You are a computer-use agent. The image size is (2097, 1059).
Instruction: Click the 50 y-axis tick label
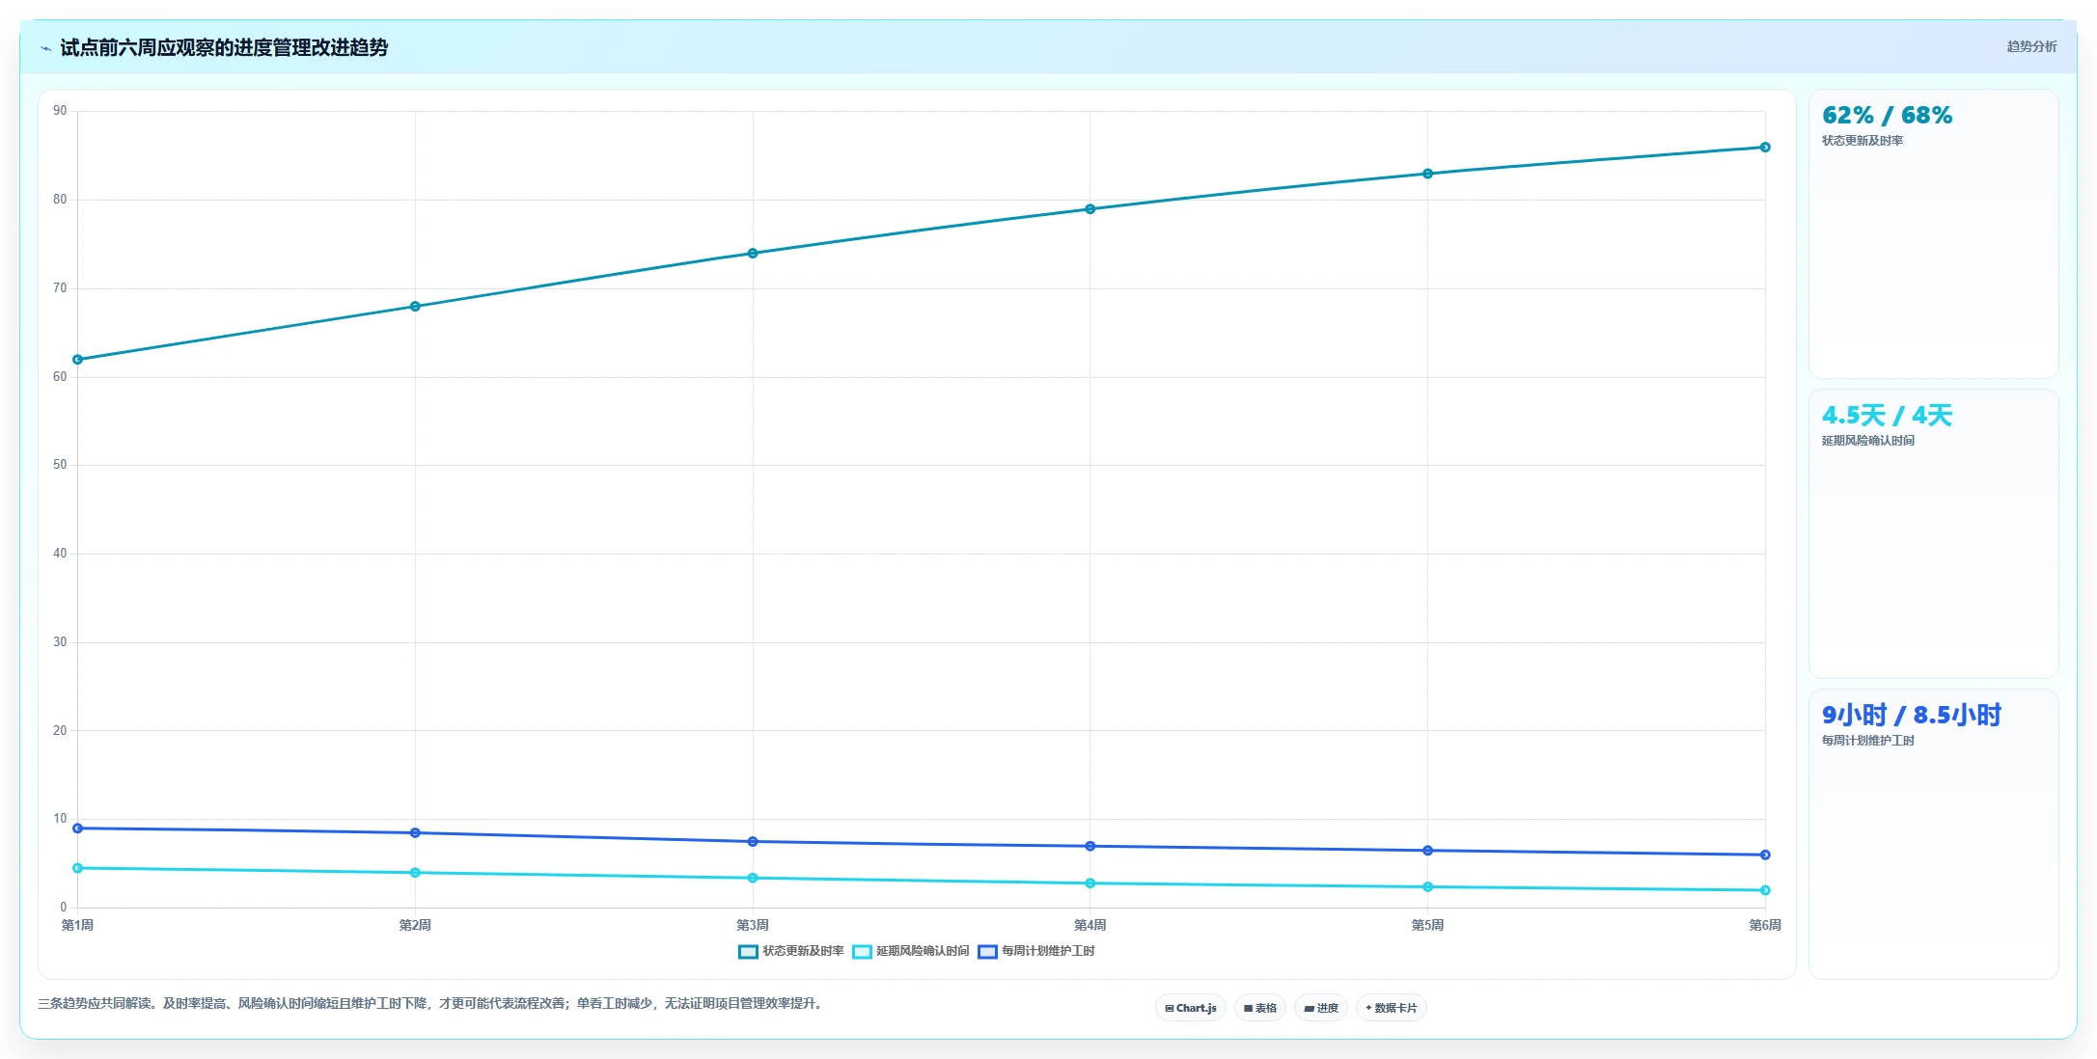click(x=60, y=465)
